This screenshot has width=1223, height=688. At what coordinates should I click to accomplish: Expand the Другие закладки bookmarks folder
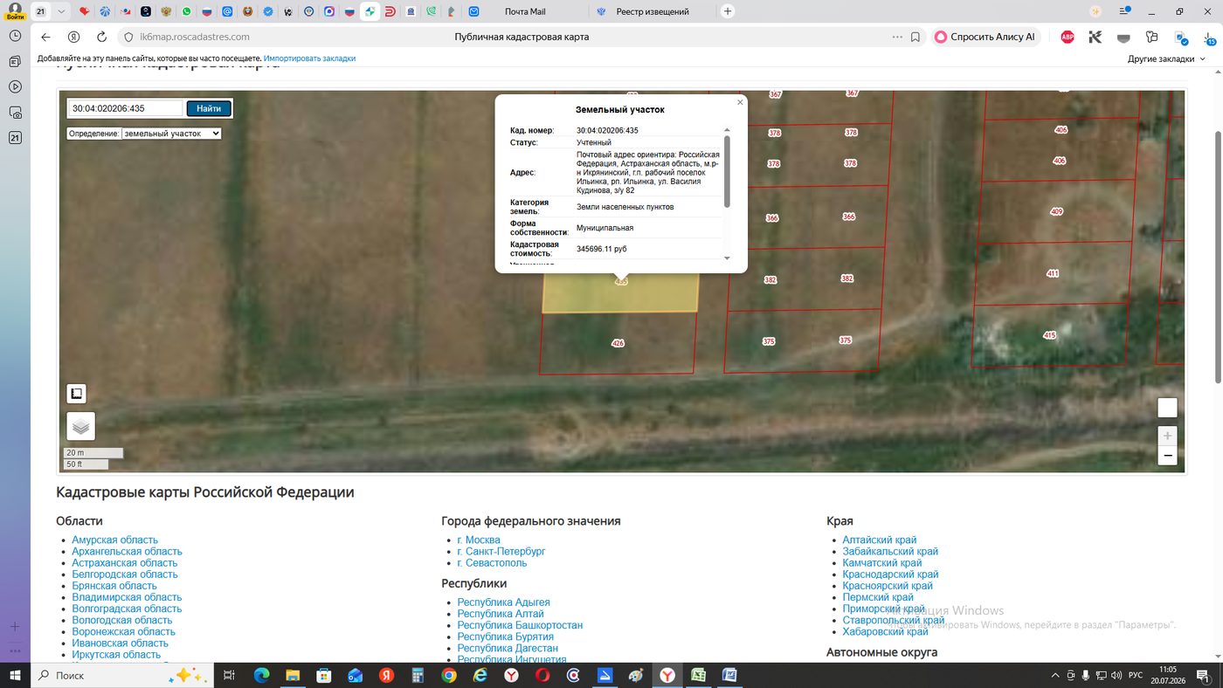click(1166, 58)
